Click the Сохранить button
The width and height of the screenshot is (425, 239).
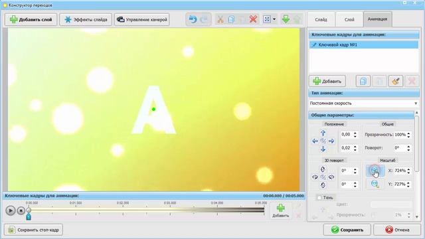pos(347,230)
